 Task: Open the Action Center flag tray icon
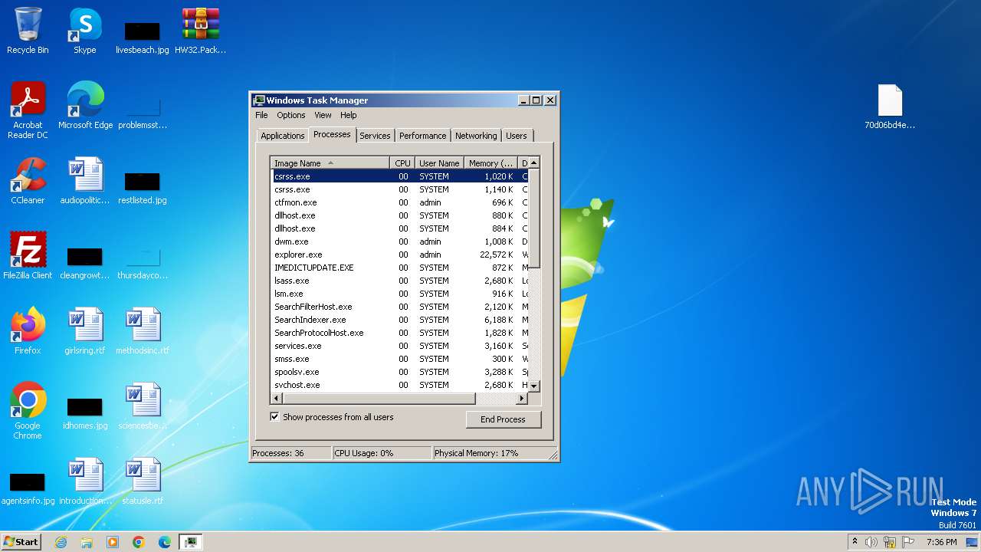pyautogui.click(x=908, y=542)
